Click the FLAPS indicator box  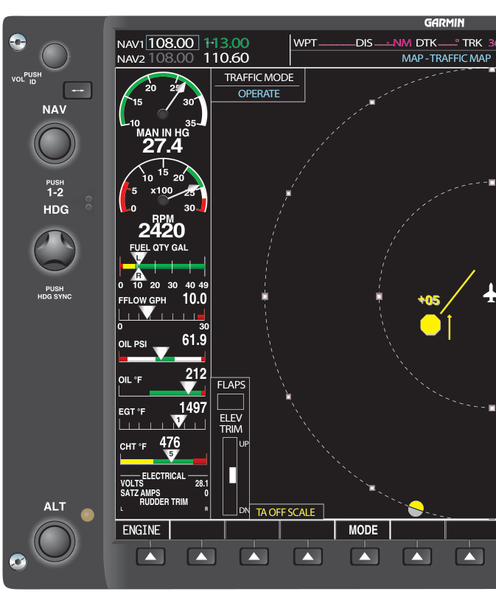pyautogui.click(x=231, y=402)
